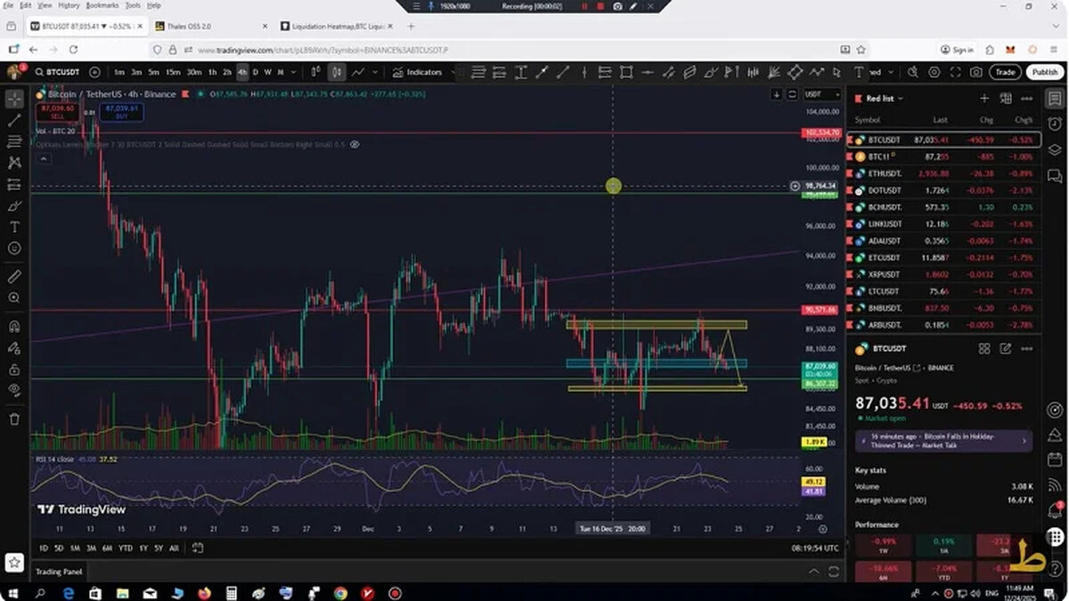Open the History menu in Firefox
This screenshot has height=601, width=1069.
pos(69,5)
